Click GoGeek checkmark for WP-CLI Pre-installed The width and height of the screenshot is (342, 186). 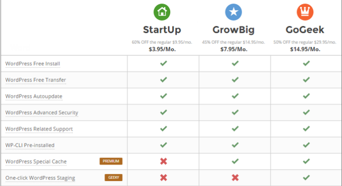(x=306, y=145)
